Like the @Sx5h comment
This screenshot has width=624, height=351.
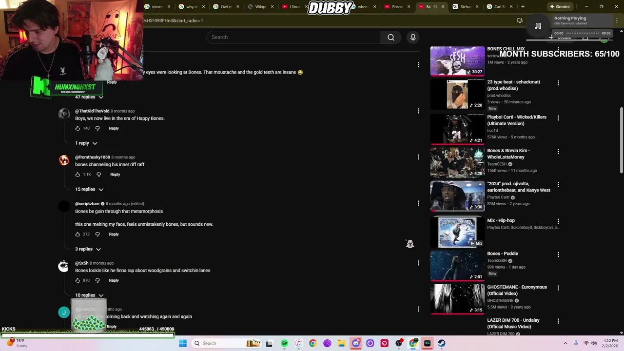[78, 280]
